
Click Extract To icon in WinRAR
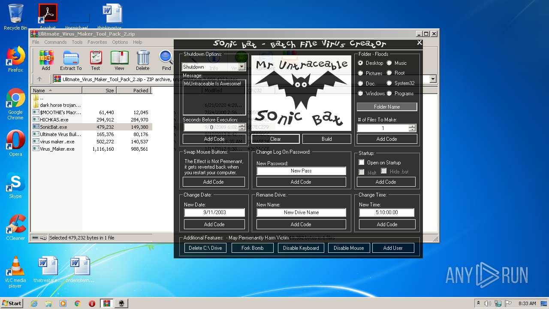pos(71,60)
